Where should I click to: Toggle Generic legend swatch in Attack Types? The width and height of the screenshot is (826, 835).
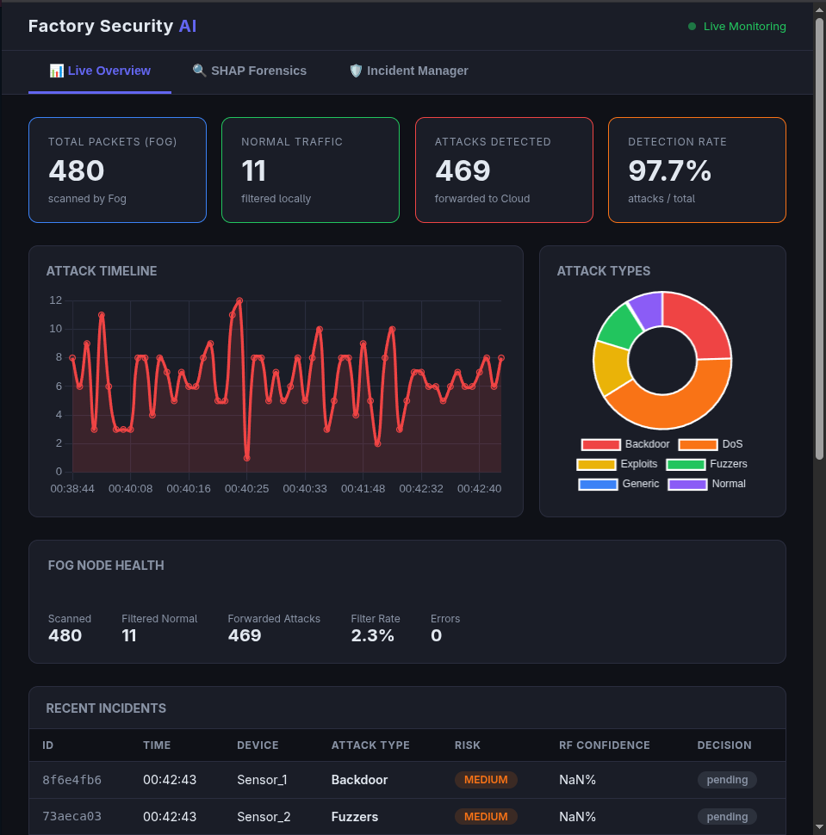click(598, 484)
